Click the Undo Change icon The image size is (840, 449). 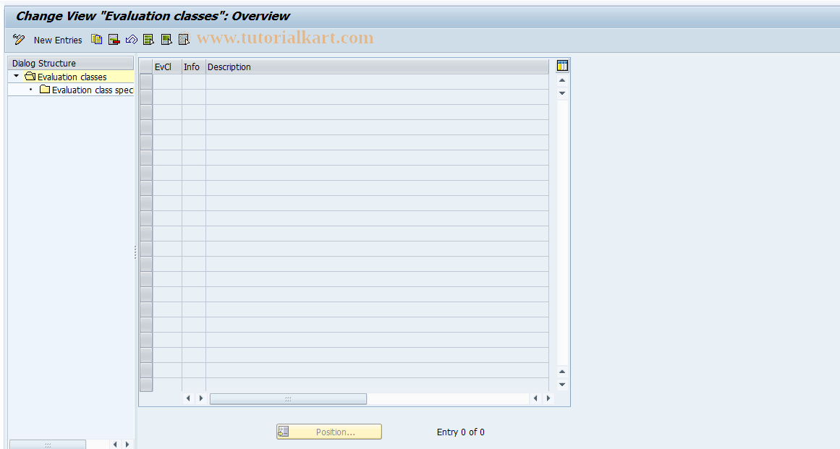[131, 40]
